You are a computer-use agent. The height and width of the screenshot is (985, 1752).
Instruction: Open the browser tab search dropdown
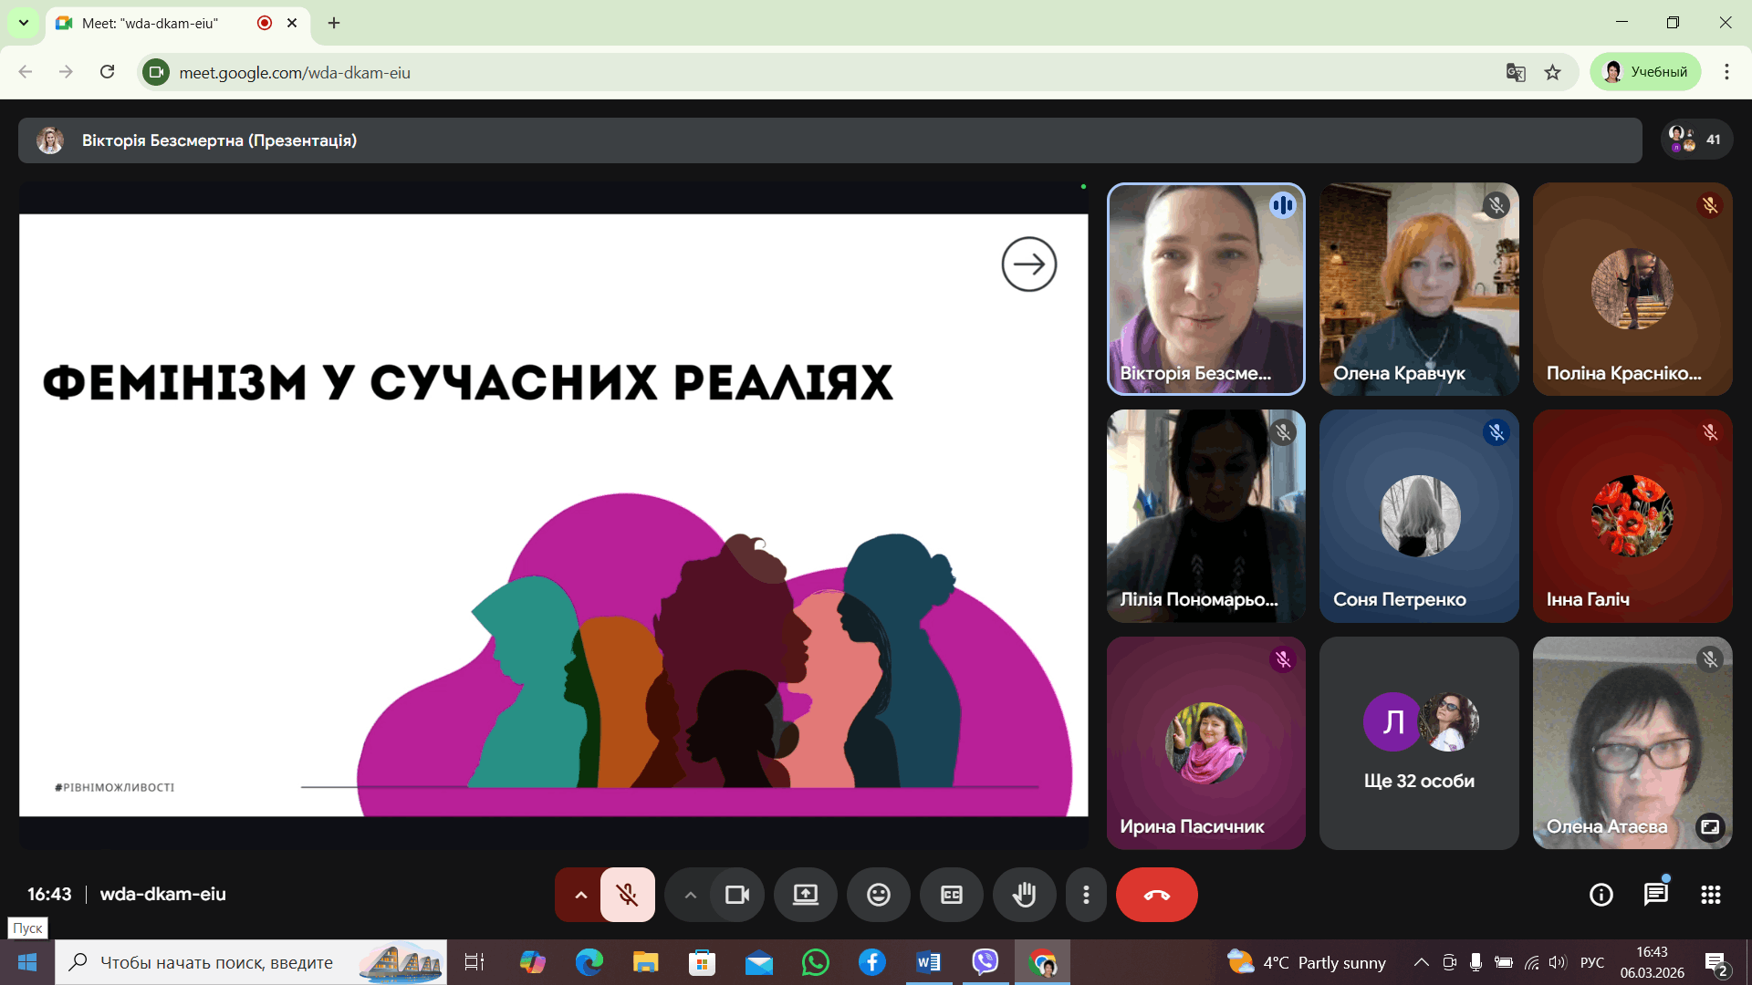point(24,23)
